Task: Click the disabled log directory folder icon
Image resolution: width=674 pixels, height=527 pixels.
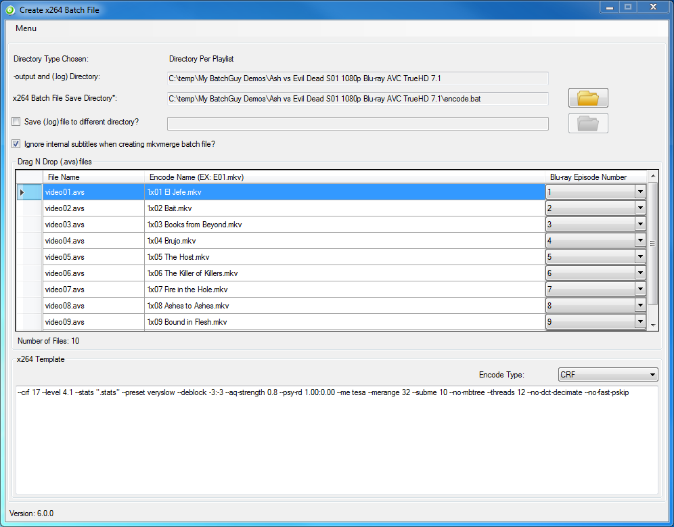Action: coord(588,123)
